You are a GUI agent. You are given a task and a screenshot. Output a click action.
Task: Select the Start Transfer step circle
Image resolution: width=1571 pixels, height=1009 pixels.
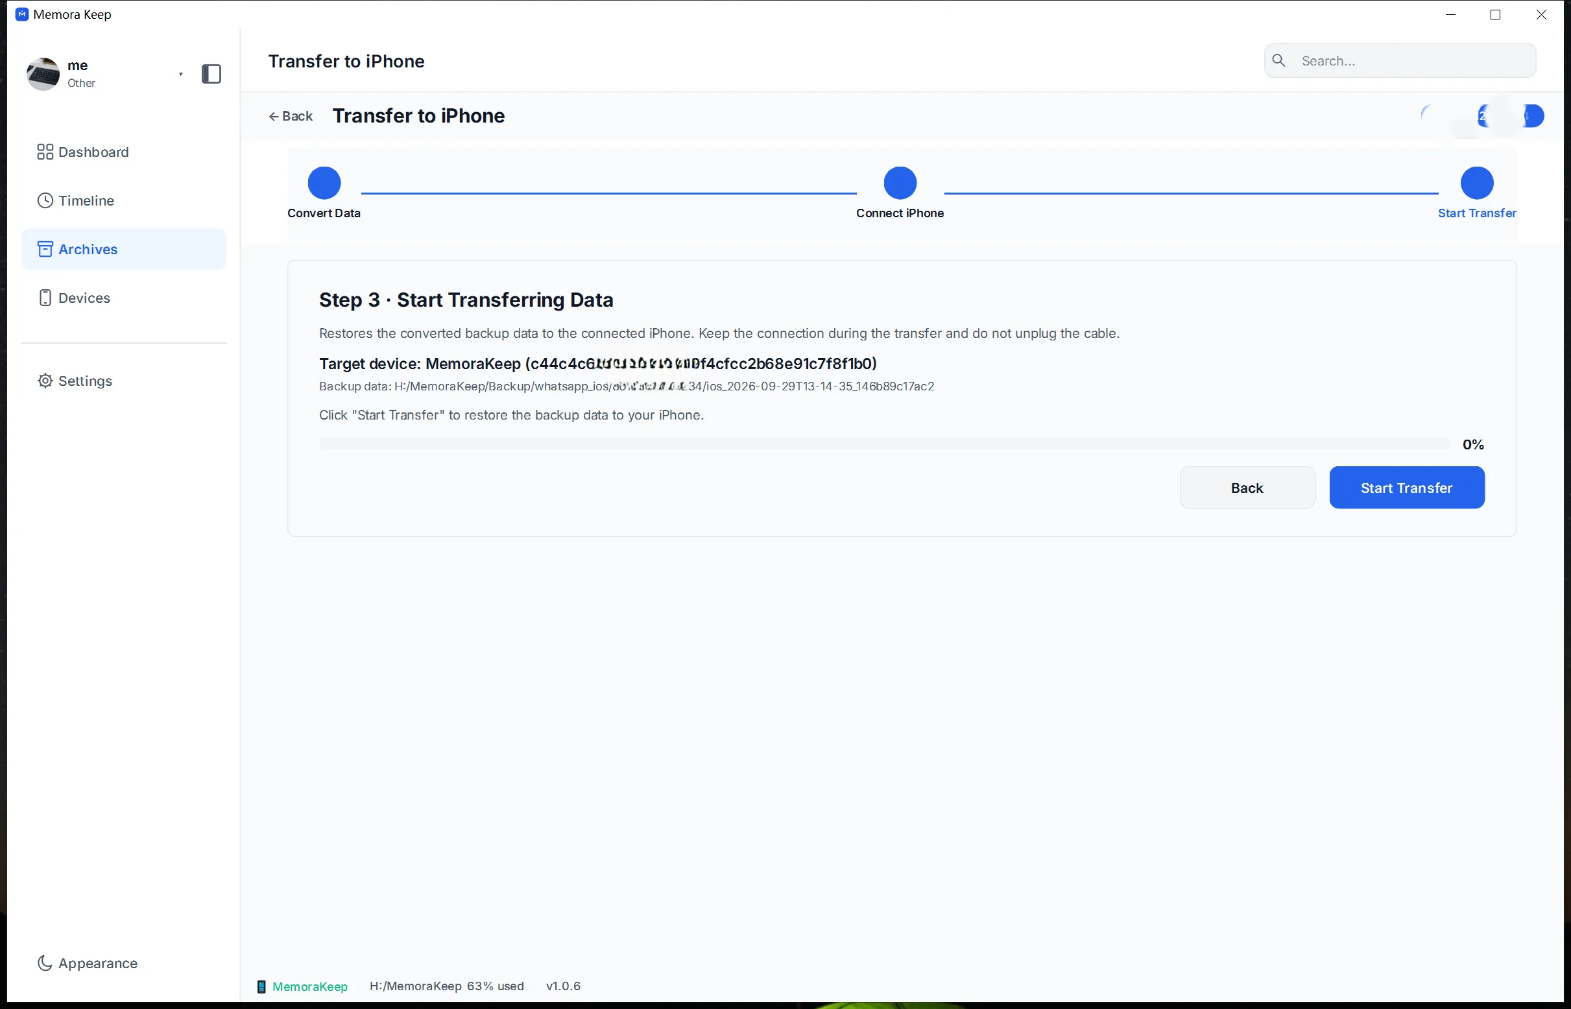[x=1476, y=183]
